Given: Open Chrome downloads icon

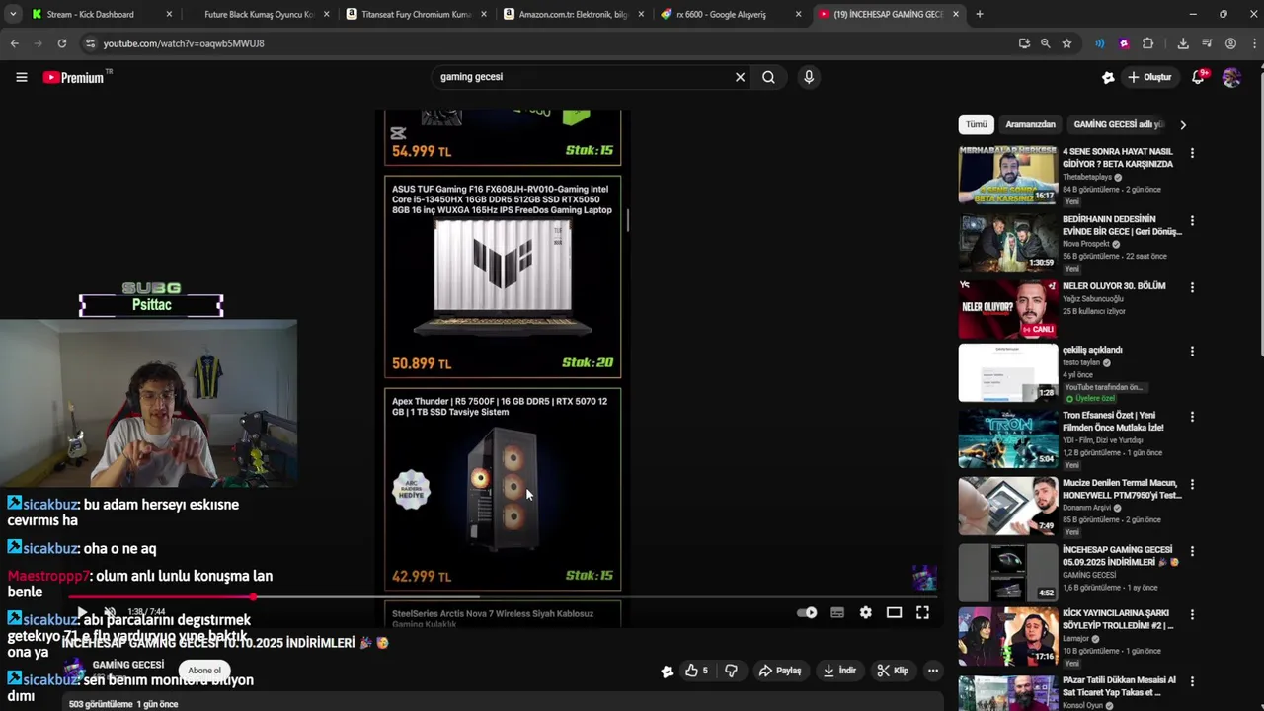Looking at the screenshot, I should tap(1183, 43).
